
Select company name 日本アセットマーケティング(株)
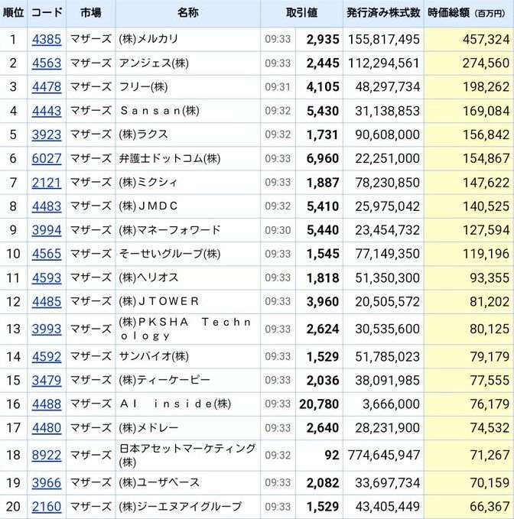click(187, 455)
